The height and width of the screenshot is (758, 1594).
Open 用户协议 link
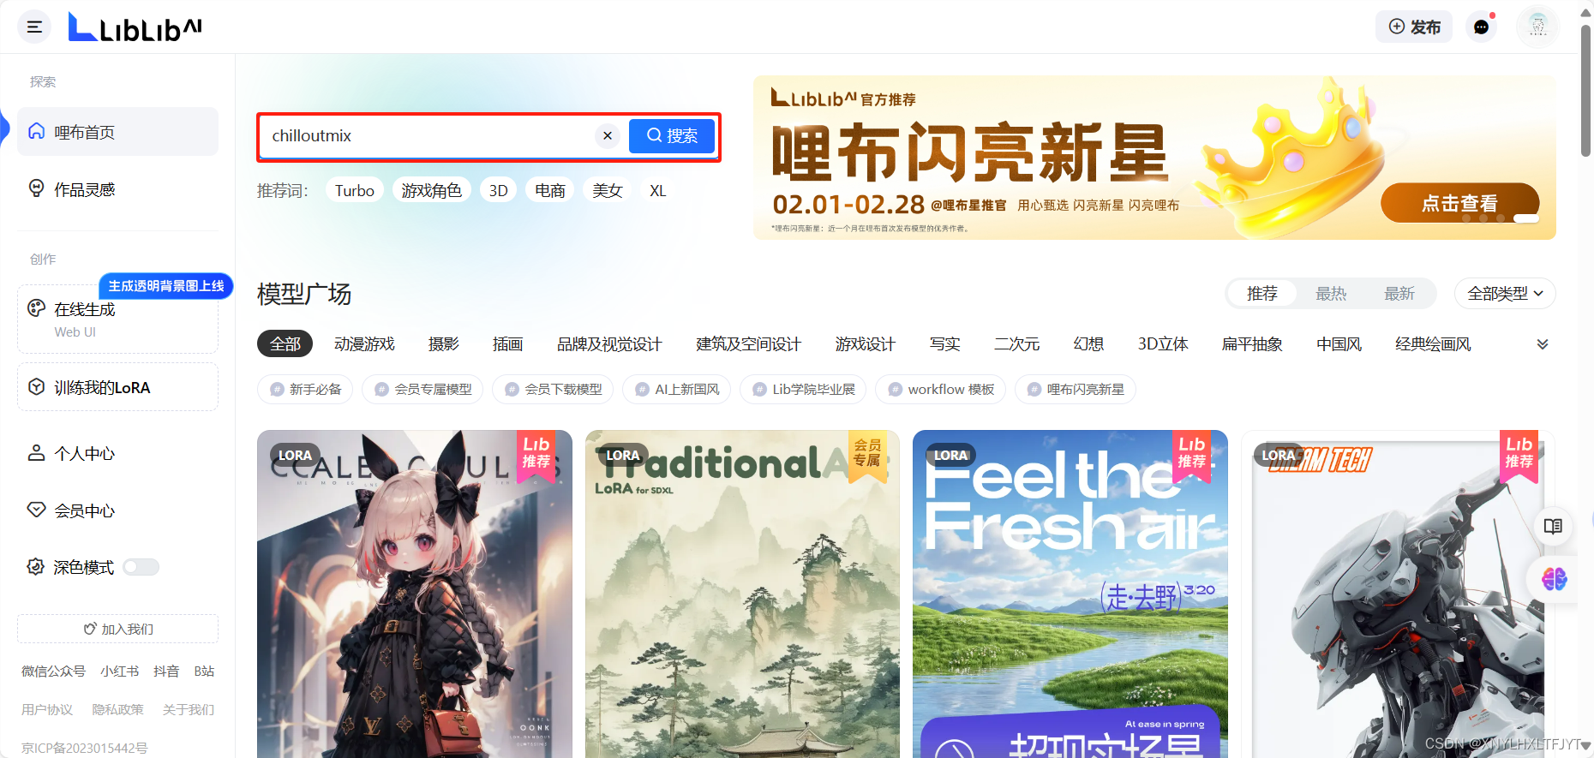(x=47, y=709)
